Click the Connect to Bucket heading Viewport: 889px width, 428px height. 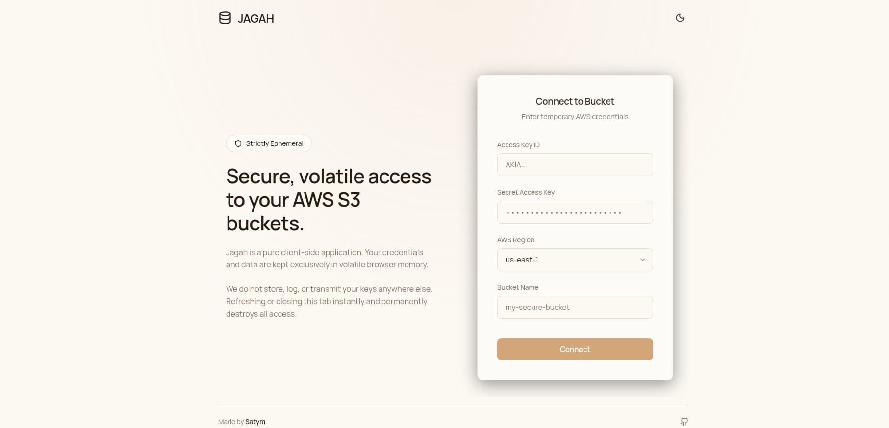click(x=575, y=101)
